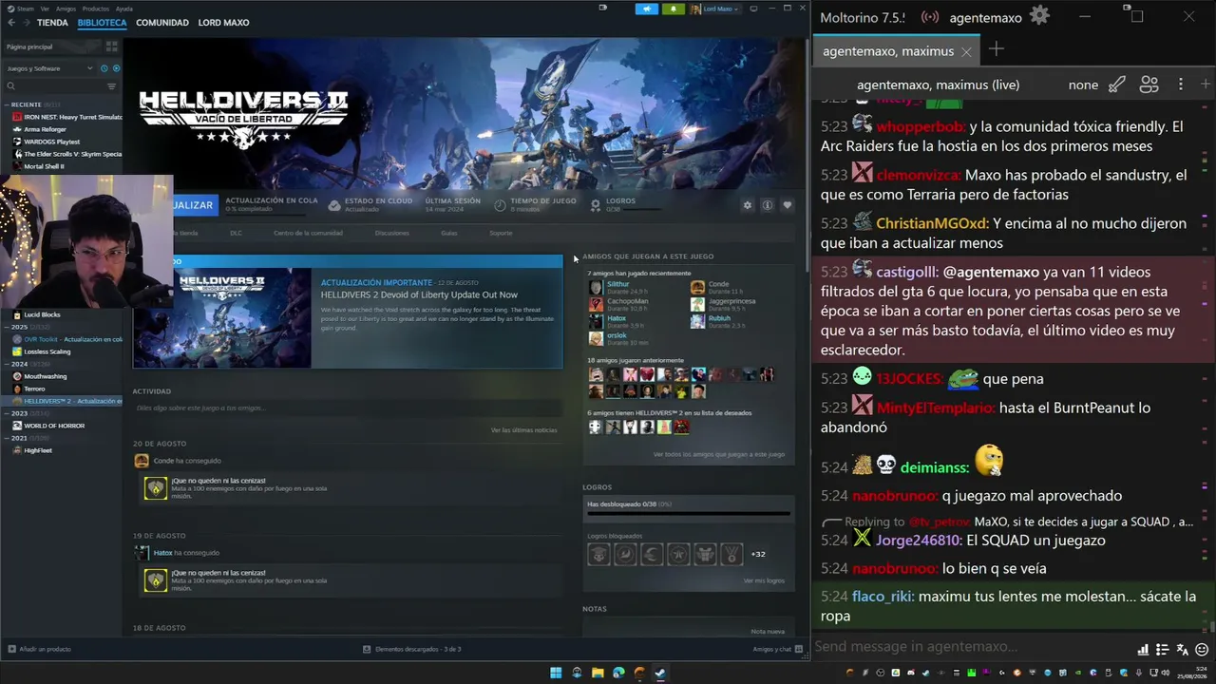Click the blue Actualizar button
Viewport: 1216px width, 684px height.
pyautogui.click(x=196, y=205)
